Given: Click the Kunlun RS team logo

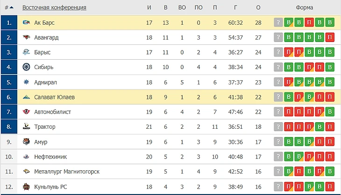Looking at the screenshot, I should [26, 187].
